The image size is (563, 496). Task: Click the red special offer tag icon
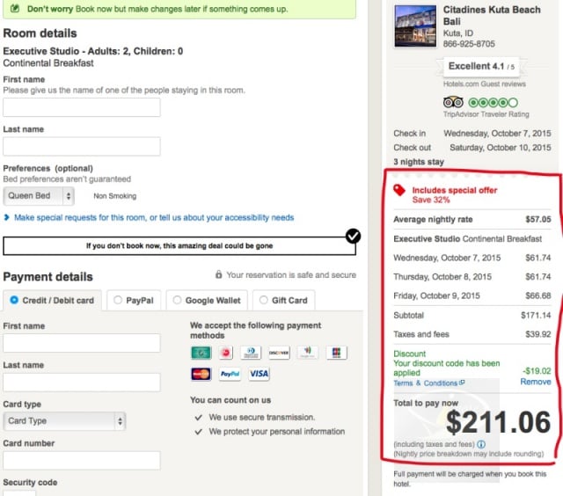pyautogui.click(x=399, y=189)
